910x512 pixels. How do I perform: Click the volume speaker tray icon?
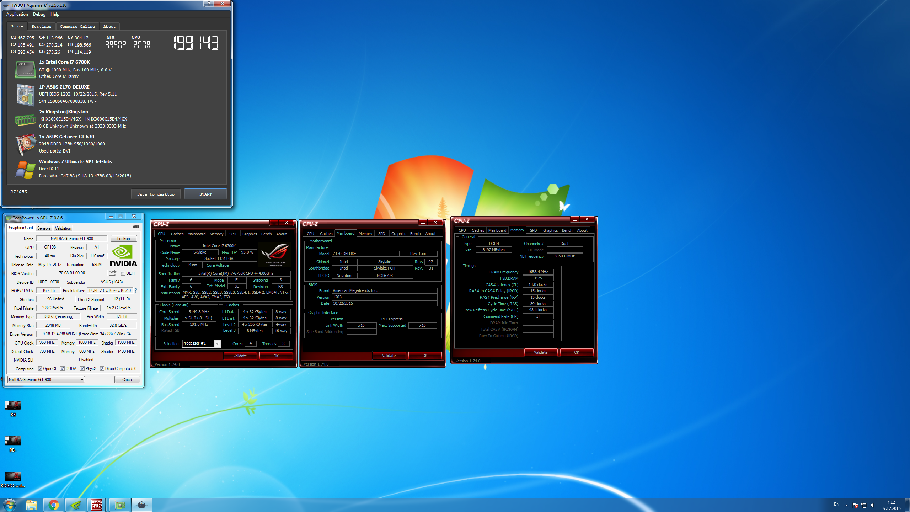point(872,505)
